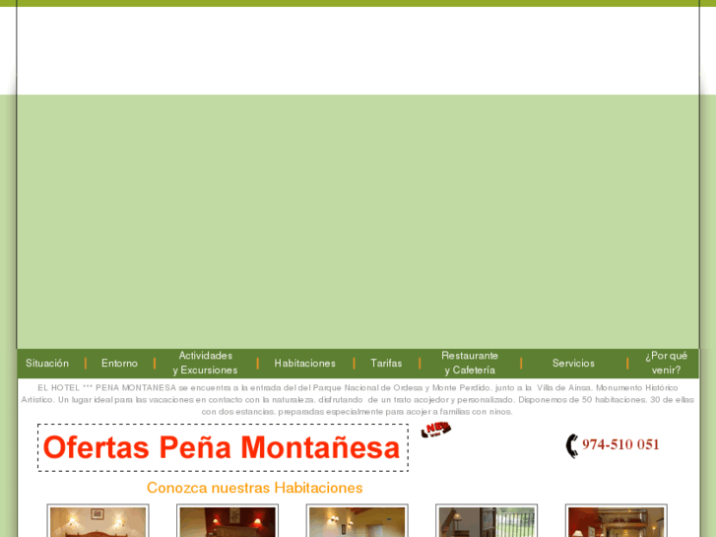
Task: Go to the Entorno page
Action: coord(119,363)
